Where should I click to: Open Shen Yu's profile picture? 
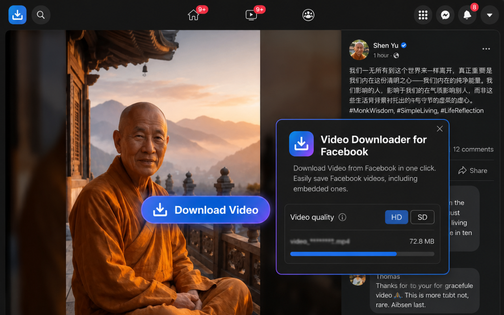pos(359,50)
